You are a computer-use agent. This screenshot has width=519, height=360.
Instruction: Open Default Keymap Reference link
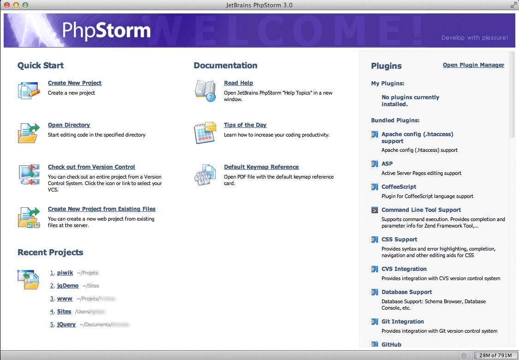(261, 167)
